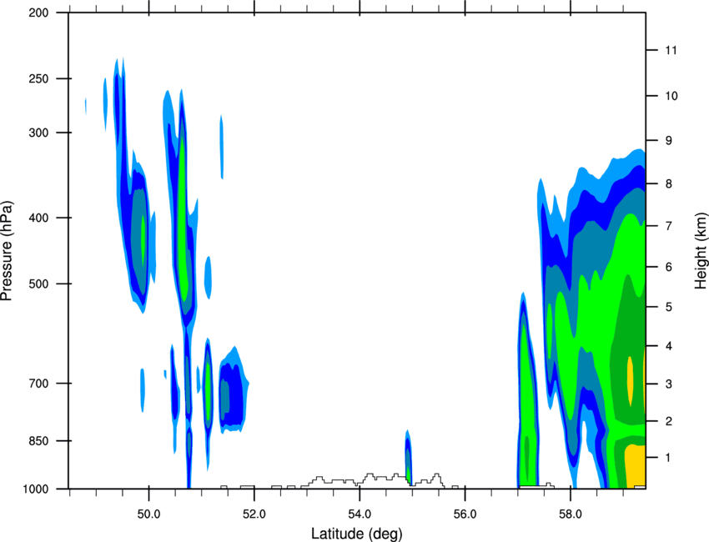Click the yellow contour patch touching the 1000 hPa surface

click(636, 466)
